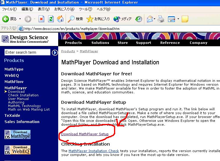Click the MathPlayer breadcrumb link
The width and height of the screenshot is (220, 161).
click(89, 51)
